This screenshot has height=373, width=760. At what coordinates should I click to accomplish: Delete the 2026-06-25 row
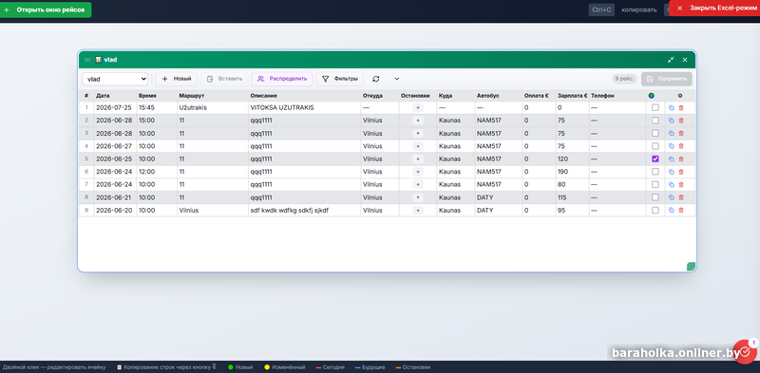click(681, 159)
